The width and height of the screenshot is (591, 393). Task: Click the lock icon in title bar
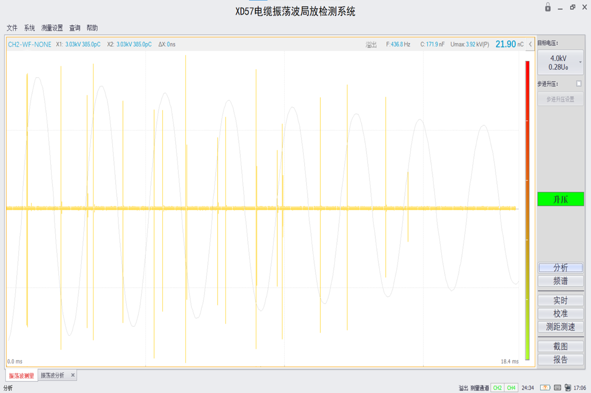[x=547, y=7]
